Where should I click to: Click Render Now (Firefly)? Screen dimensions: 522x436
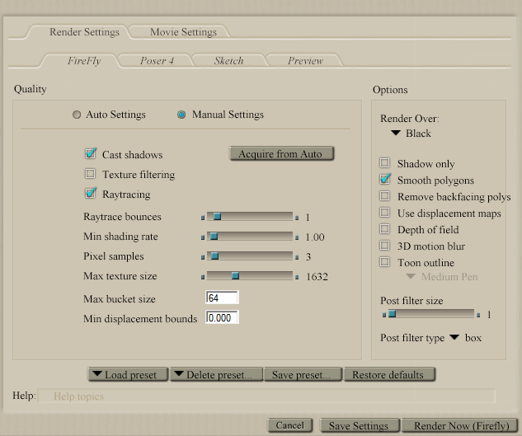point(460,425)
